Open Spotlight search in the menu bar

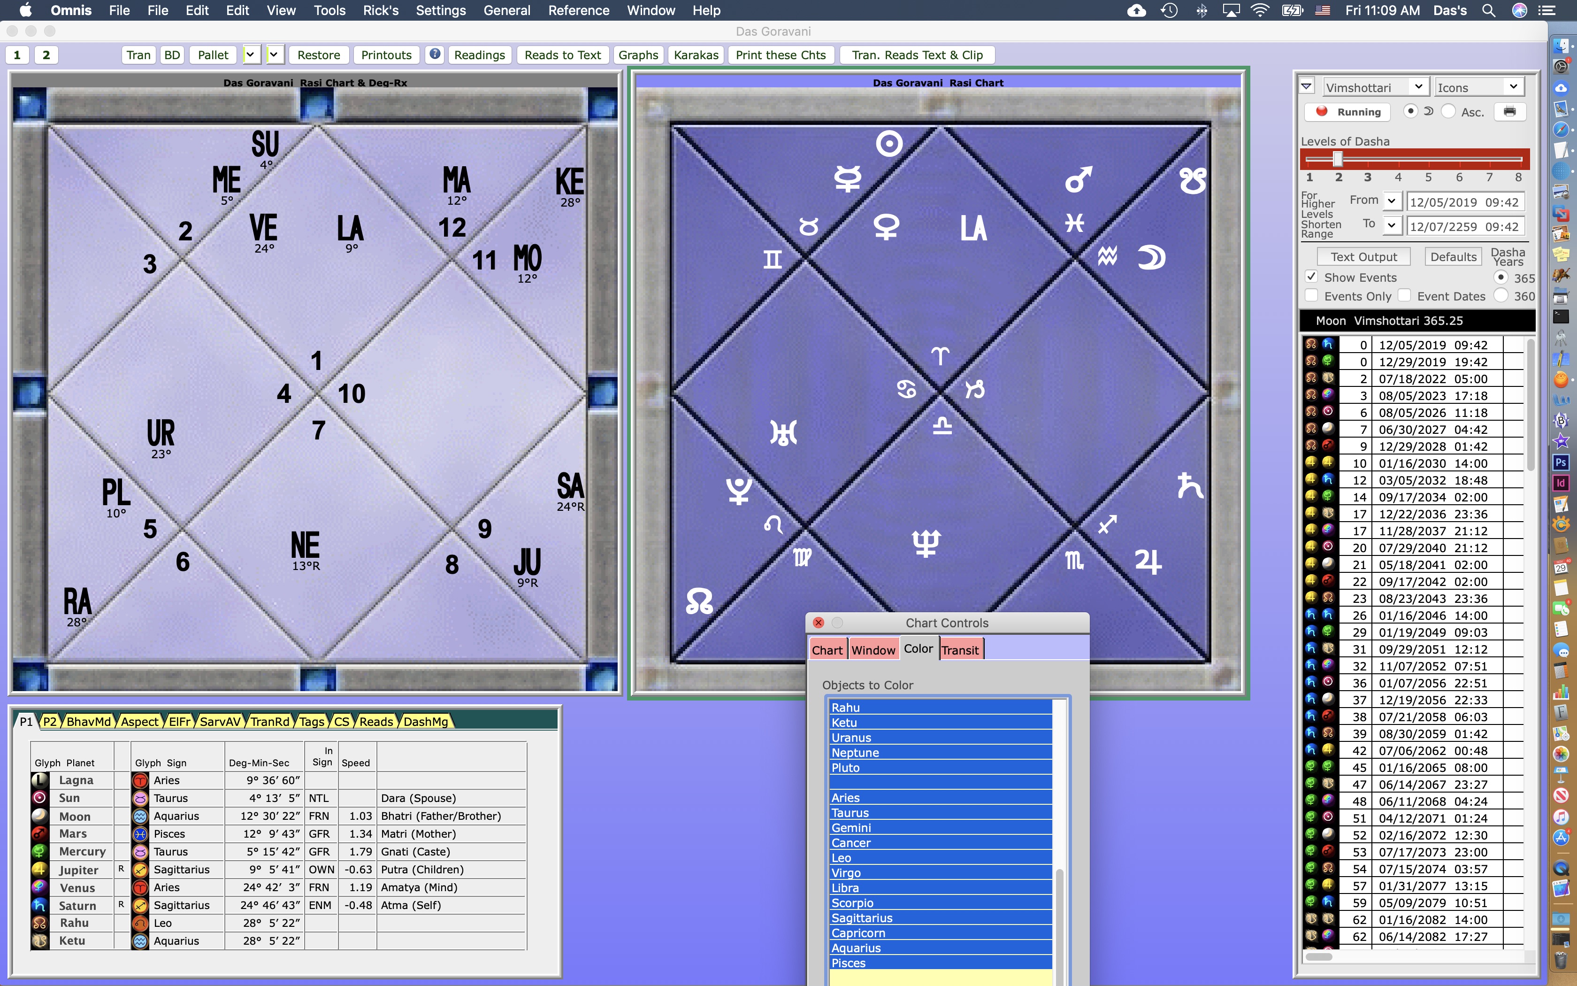(x=1488, y=10)
